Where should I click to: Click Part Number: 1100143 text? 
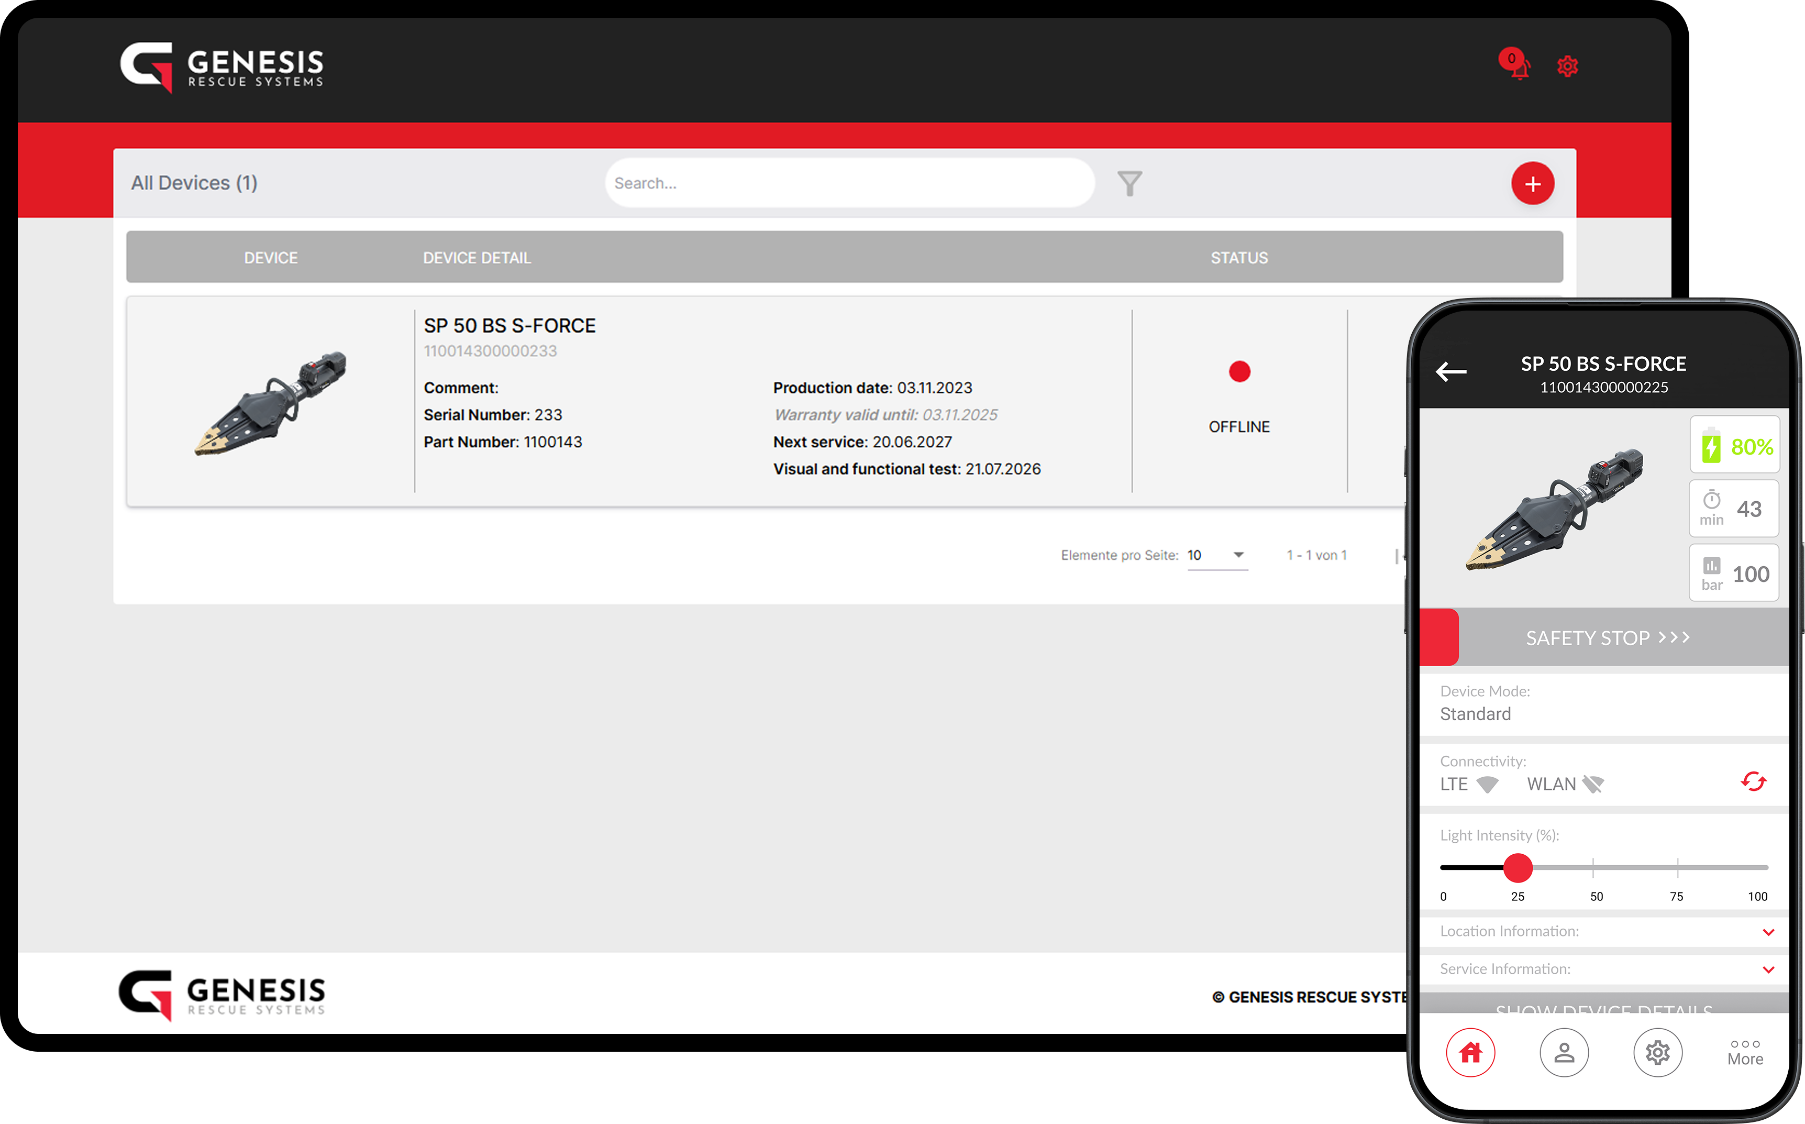tap(503, 442)
